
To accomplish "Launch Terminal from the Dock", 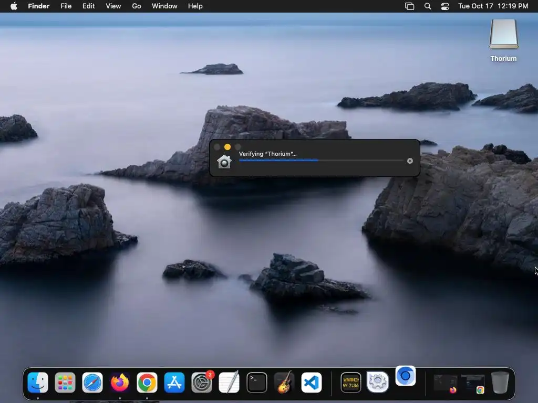I will point(256,383).
